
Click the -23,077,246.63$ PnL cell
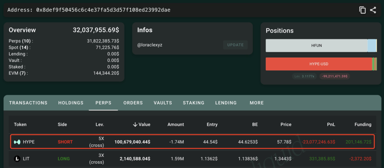coord(318,142)
